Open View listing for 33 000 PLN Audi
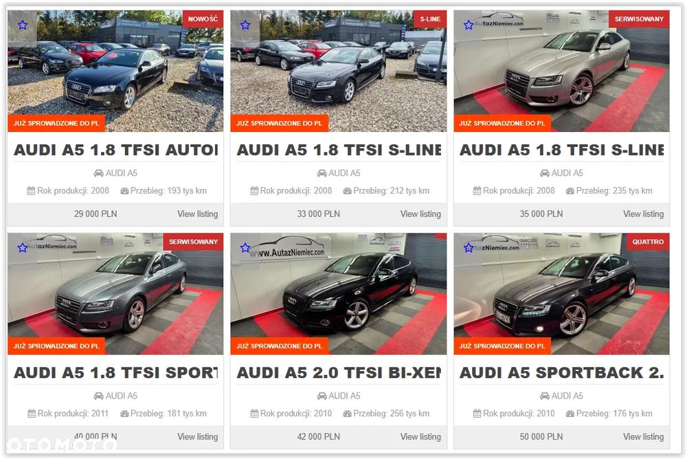Image resolution: width=687 pixels, height=459 pixels. (x=420, y=214)
